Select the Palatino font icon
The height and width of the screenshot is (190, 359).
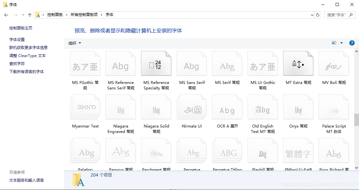pyautogui.click(x=85, y=151)
